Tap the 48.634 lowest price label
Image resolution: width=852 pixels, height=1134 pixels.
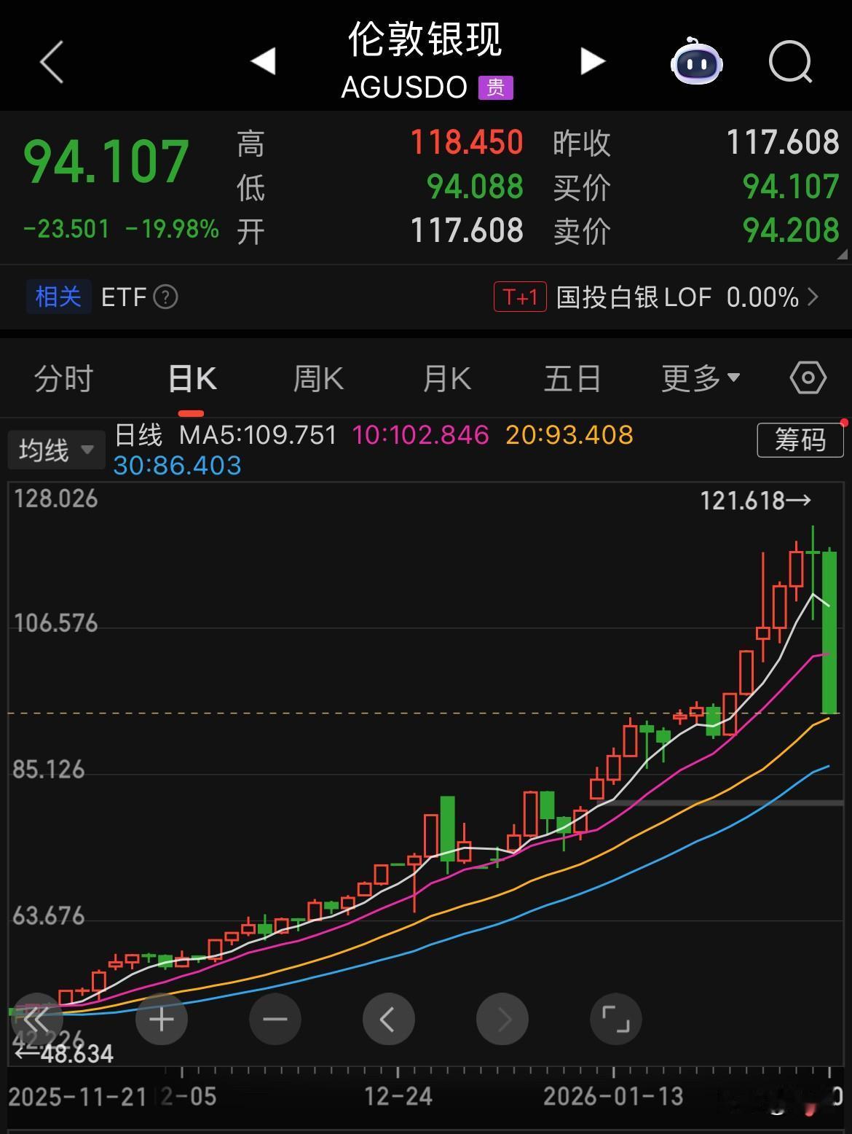tap(64, 1054)
